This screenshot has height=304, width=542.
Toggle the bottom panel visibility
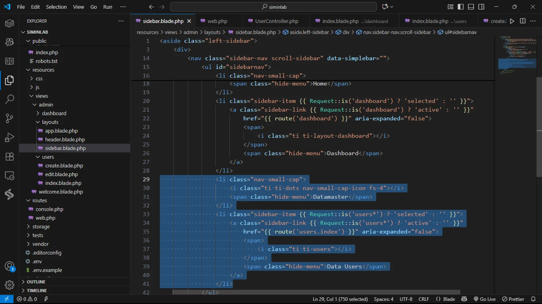click(471, 7)
